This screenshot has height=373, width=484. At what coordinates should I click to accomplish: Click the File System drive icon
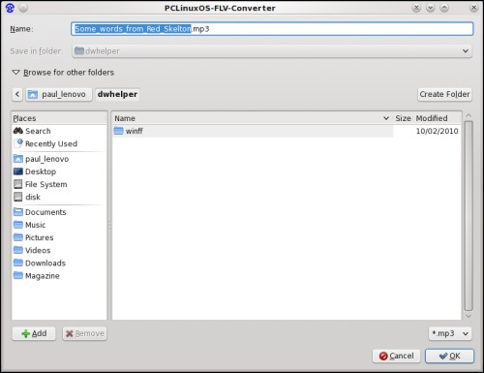click(x=18, y=184)
